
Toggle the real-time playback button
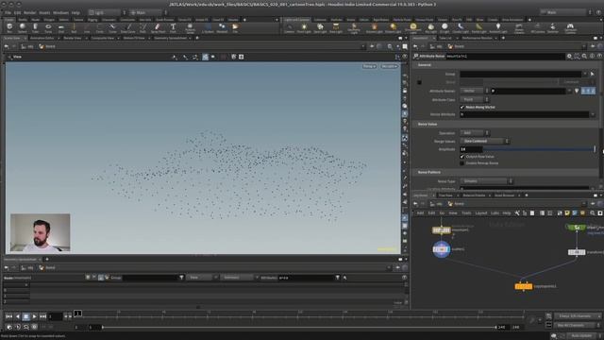click(x=9, y=327)
